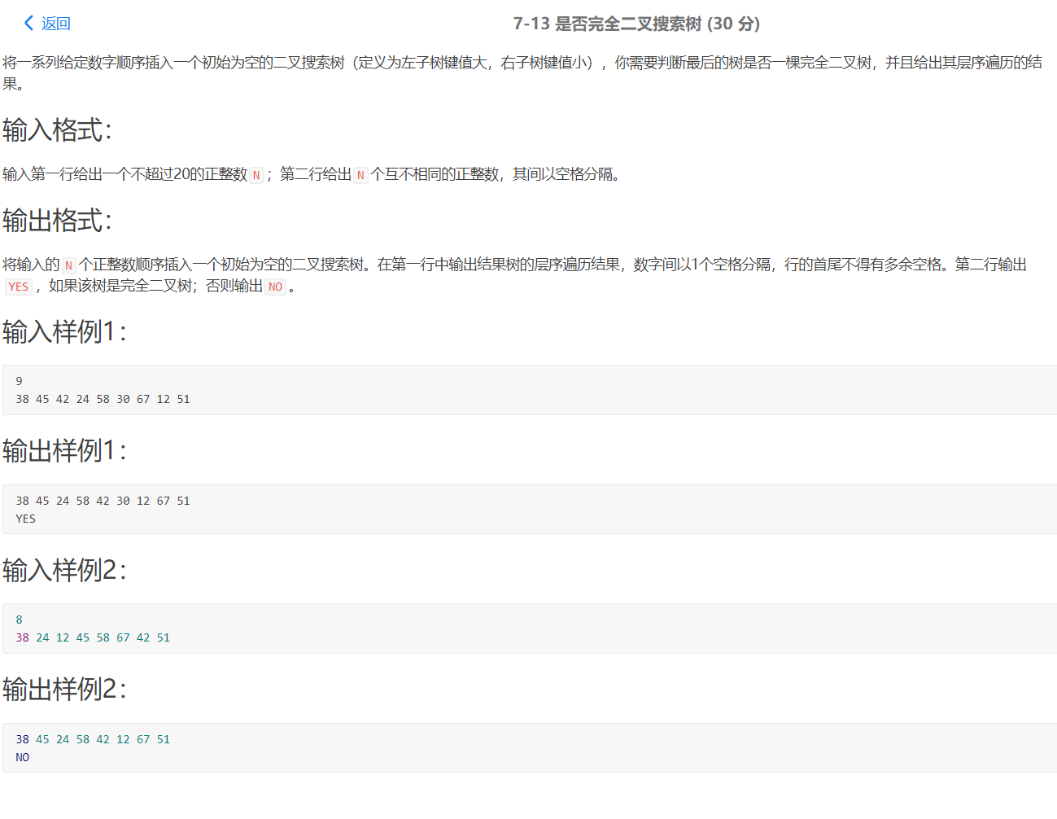
Task: Click the problem score indicator (30 分)
Action: tap(735, 24)
